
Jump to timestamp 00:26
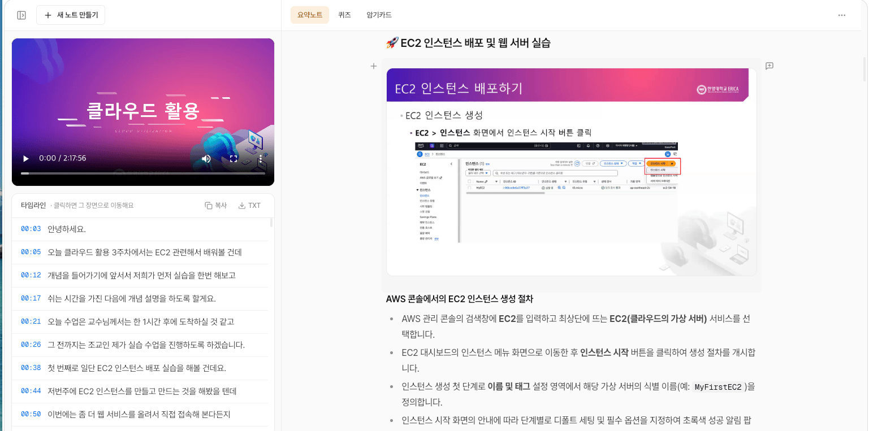(x=31, y=345)
